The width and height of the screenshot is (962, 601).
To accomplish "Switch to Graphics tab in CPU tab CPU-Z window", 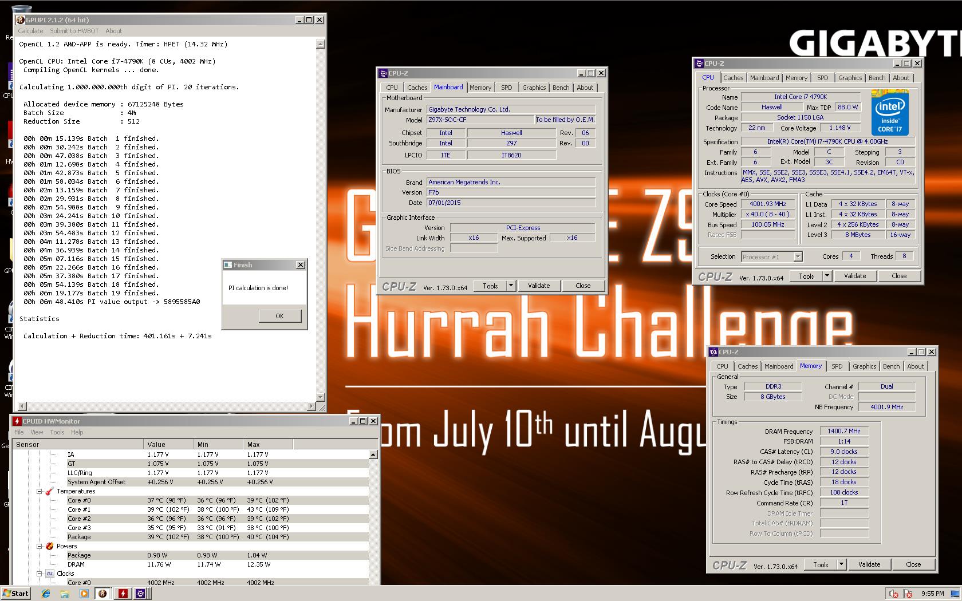I will [850, 78].
